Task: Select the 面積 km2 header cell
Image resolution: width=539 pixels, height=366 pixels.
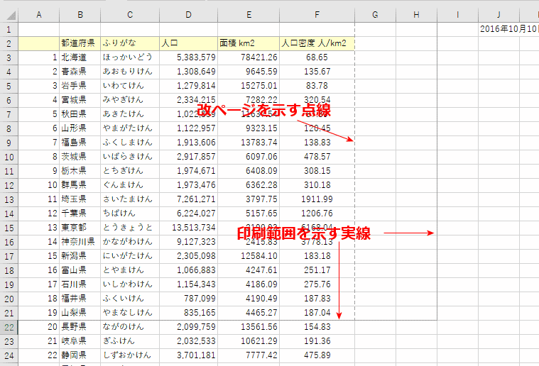Action: [x=248, y=43]
